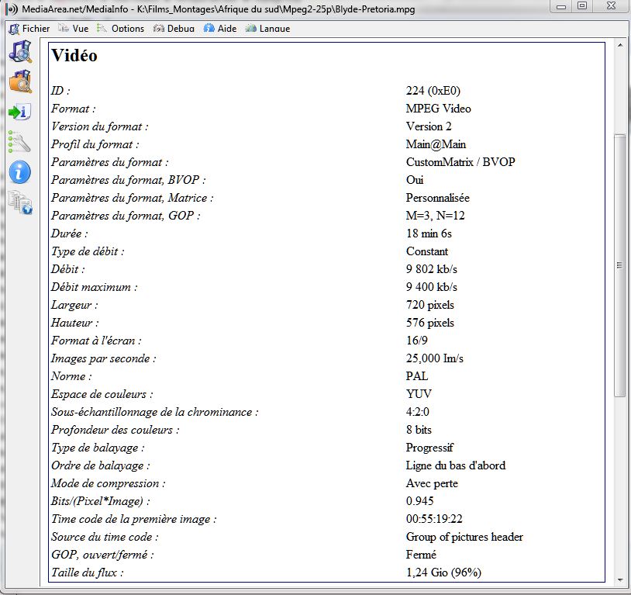Click the Sous-échantillonnage de la chrominance label
The height and width of the screenshot is (595, 631).
154,412
